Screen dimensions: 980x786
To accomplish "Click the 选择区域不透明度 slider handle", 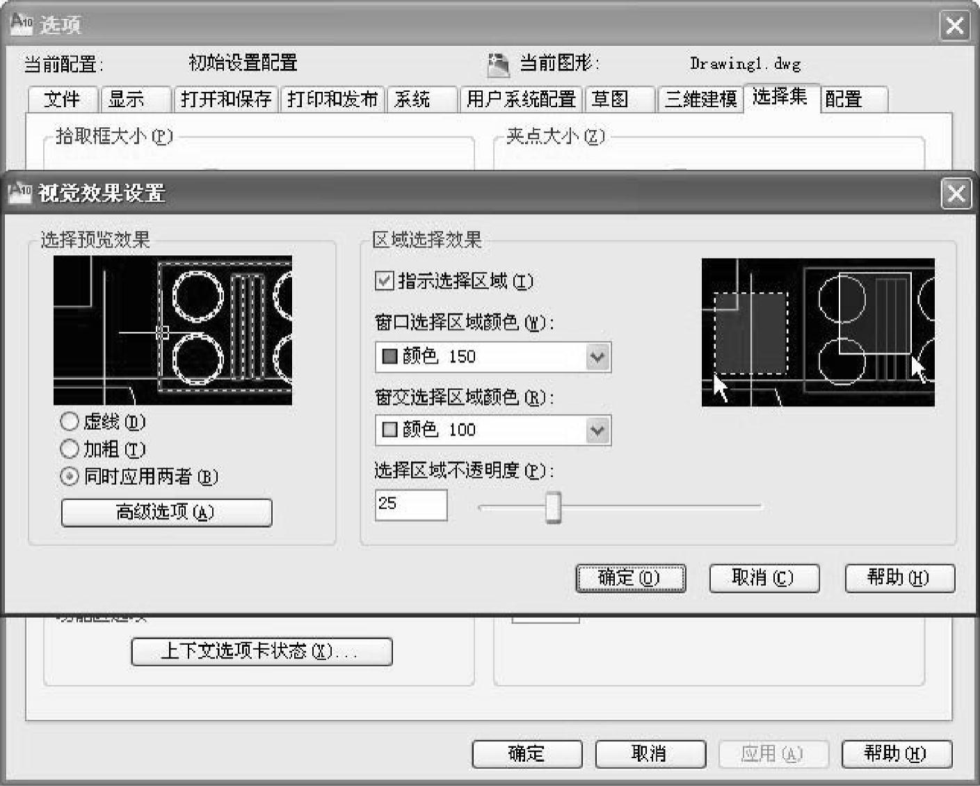I will (553, 507).
